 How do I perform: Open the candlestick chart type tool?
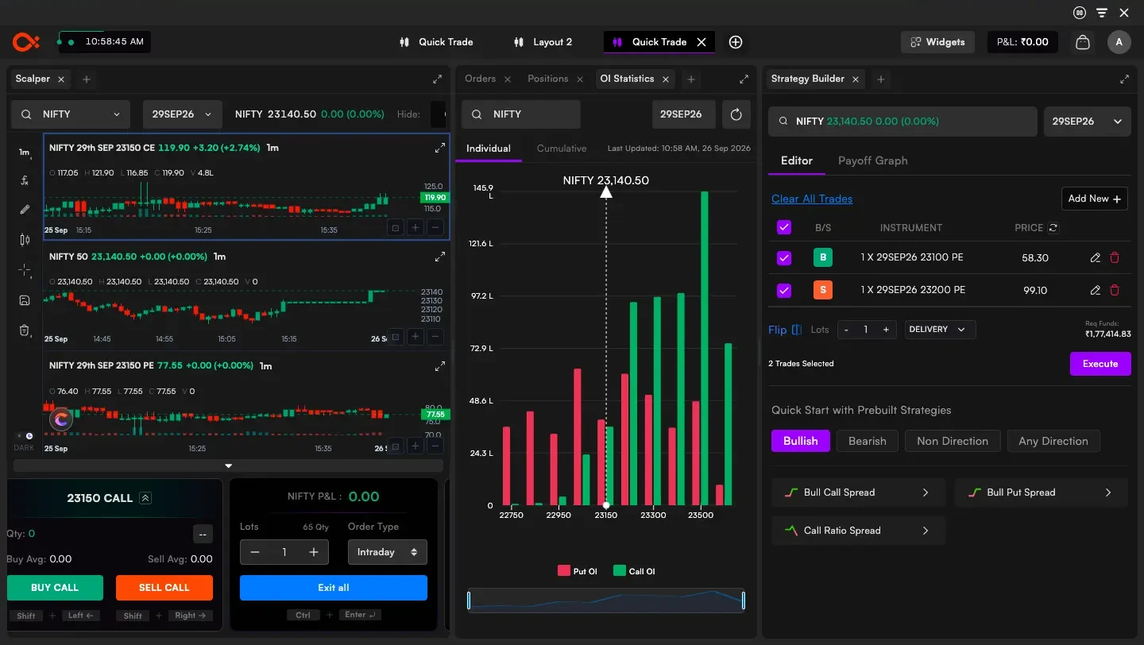click(x=25, y=240)
